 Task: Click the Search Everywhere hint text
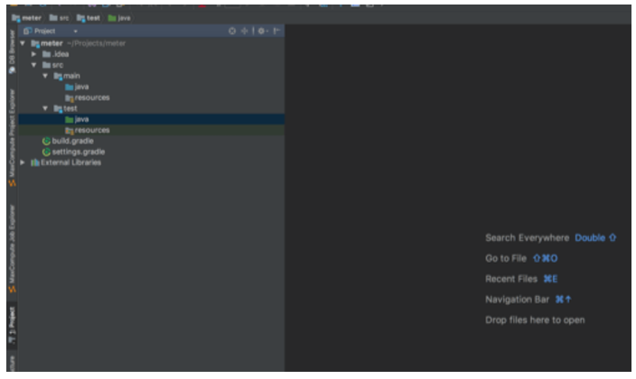(527, 238)
